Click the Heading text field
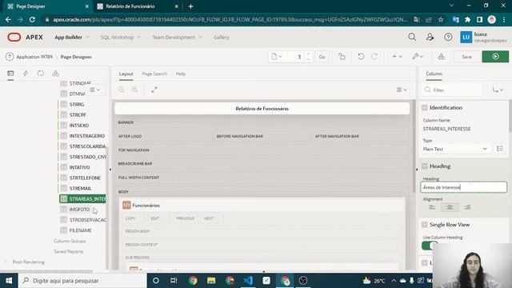 [464, 187]
